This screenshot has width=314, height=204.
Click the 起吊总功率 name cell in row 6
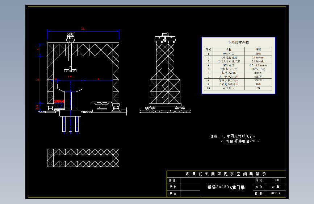point(229,73)
